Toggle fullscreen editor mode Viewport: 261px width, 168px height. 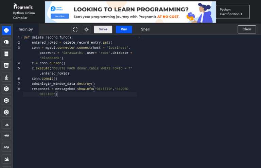[75, 29]
